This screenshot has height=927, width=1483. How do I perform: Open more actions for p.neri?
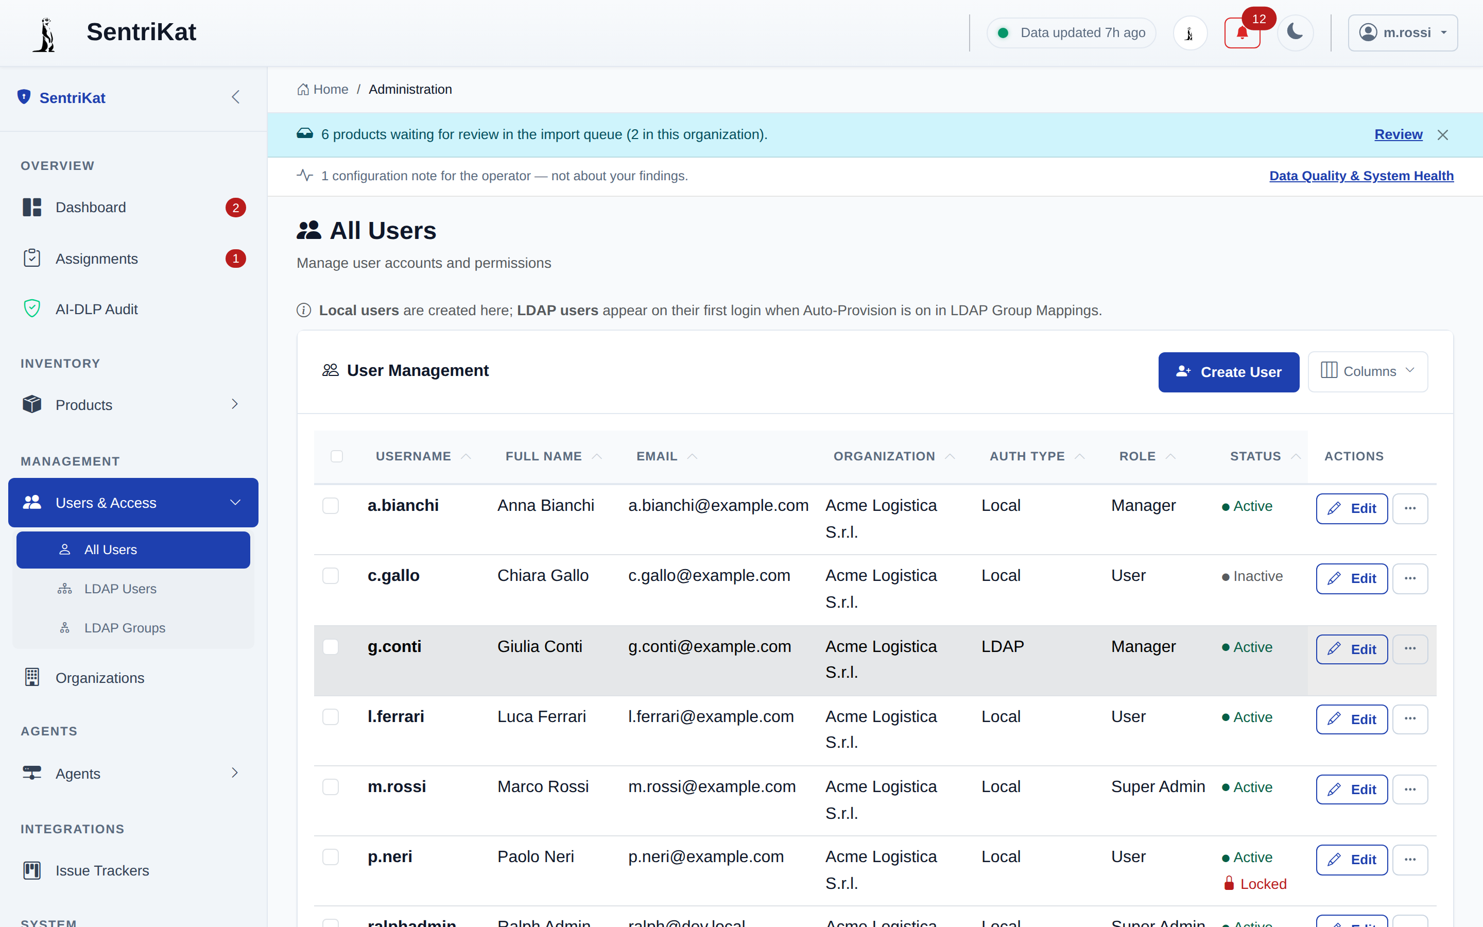1409,860
